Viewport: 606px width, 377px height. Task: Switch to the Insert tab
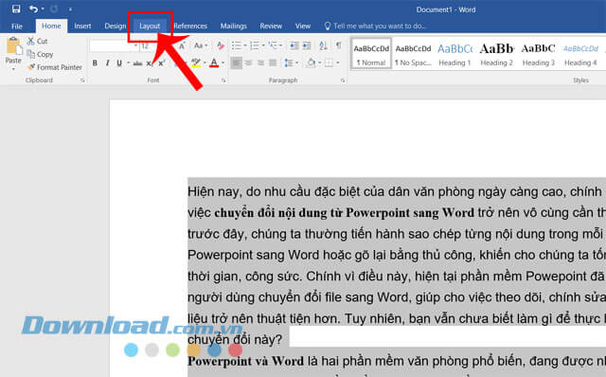coord(82,26)
